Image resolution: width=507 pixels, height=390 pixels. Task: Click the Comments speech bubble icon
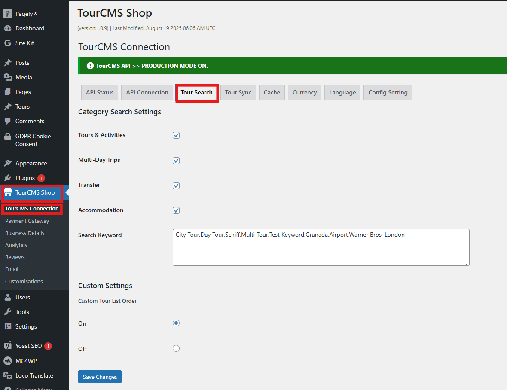(8, 121)
